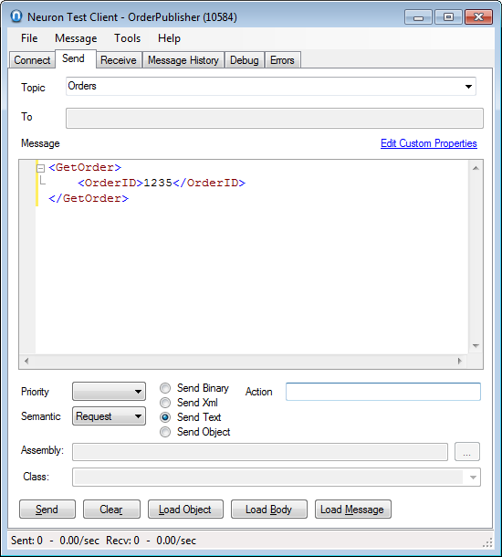Open Edit Custom Properties link

(428, 143)
